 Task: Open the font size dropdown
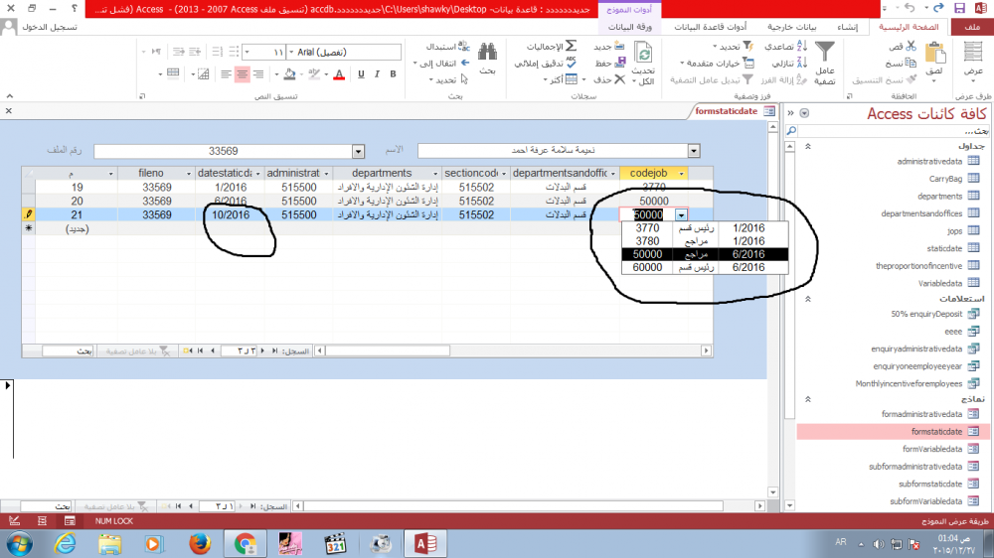pos(247,52)
